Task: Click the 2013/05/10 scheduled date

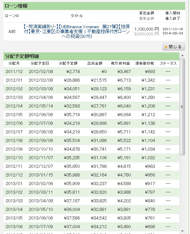Action: [41, 210]
